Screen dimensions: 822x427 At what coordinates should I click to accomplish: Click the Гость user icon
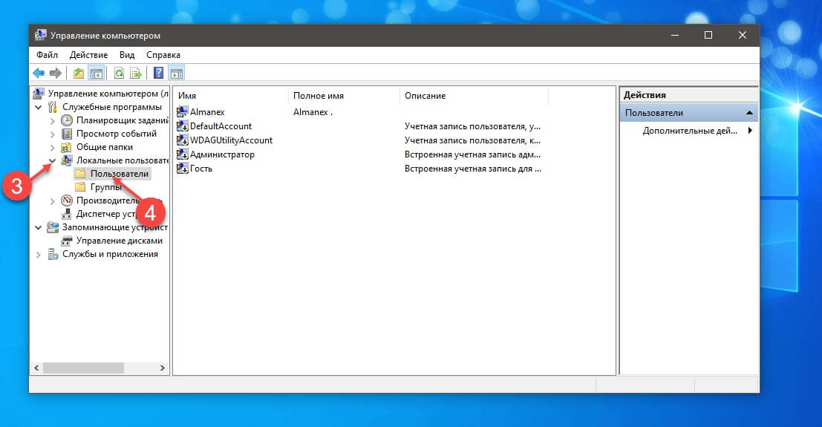pyautogui.click(x=183, y=169)
